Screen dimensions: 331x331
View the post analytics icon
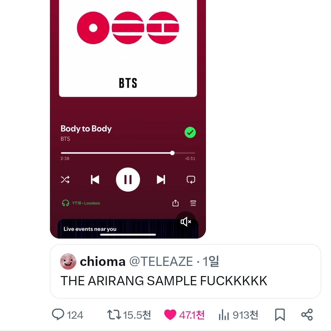[x=224, y=315]
